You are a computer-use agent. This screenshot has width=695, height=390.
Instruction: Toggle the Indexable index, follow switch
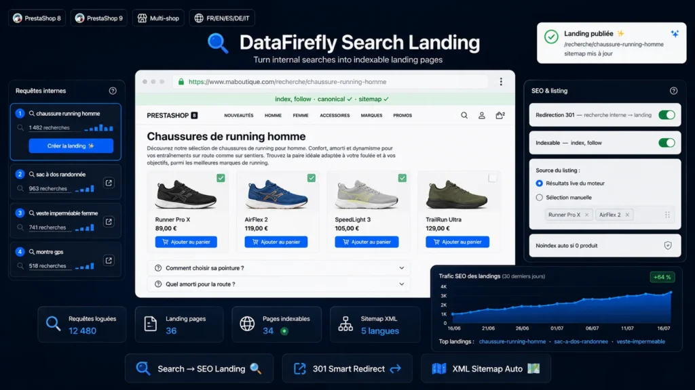[666, 143]
